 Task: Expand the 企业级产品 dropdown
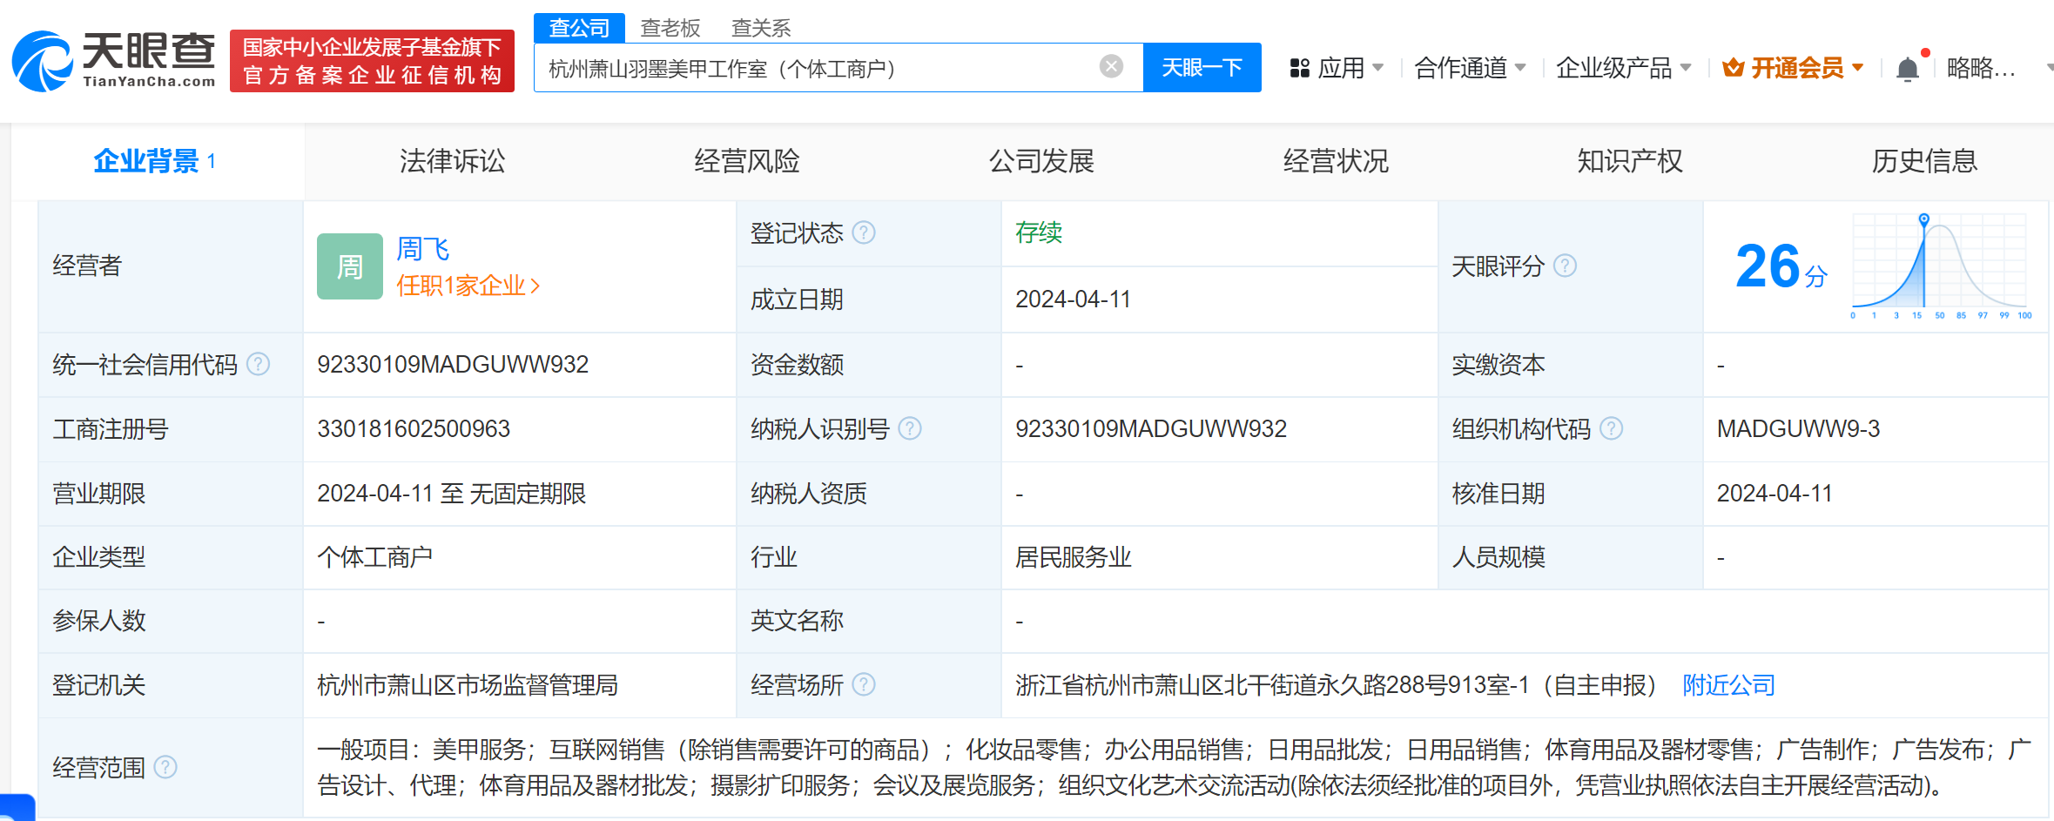pos(1623,68)
